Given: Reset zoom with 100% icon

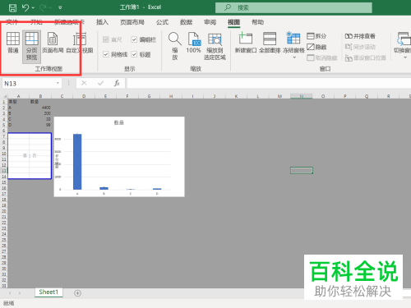Looking at the screenshot, I should point(193,43).
